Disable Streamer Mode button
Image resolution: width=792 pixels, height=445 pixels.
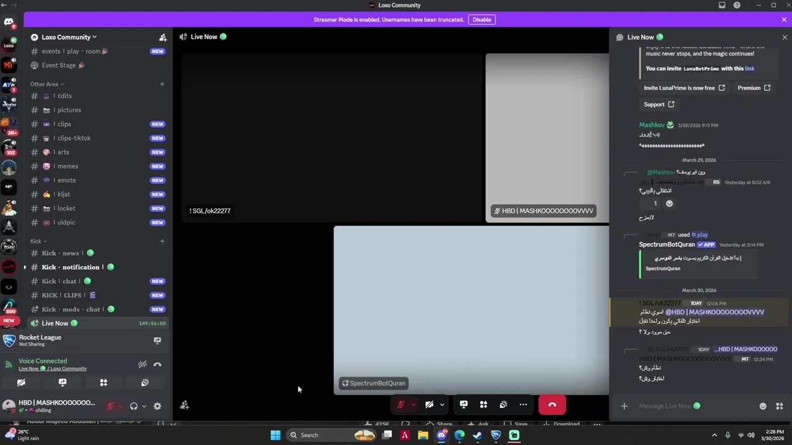click(482, 20)
